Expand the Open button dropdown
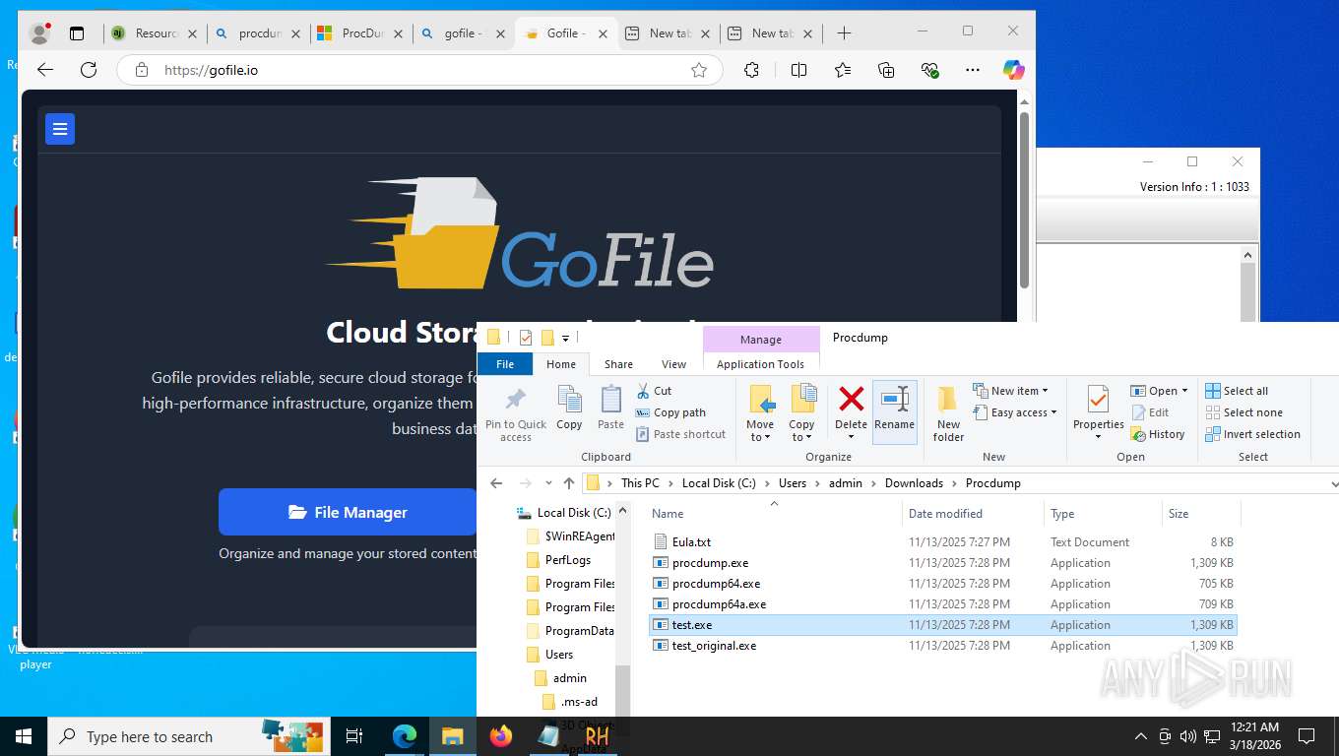Viewport: 1339px width, 756px height. coord(1184,391)
